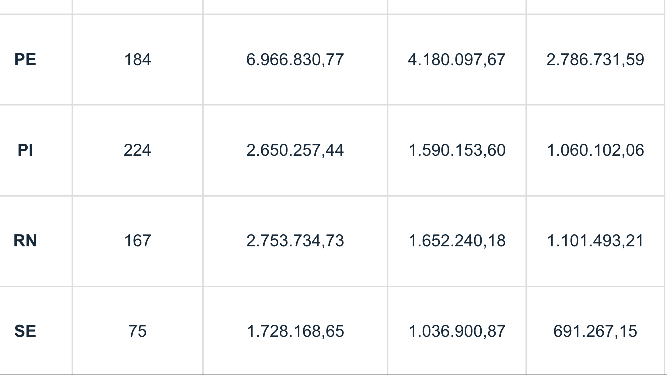Viewport: 667px width, 375px height.
Task: Click the cell showing 184
Action: coord(137,60)
